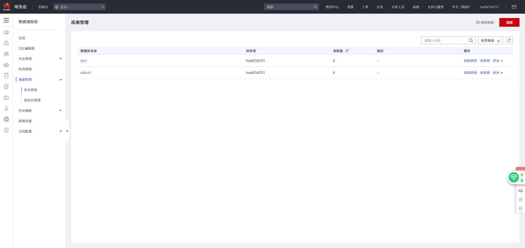Click the IP circle icon in left rail
Image resolution: width=525 pixels, height=248 pixels.
(x=6, y=130)
